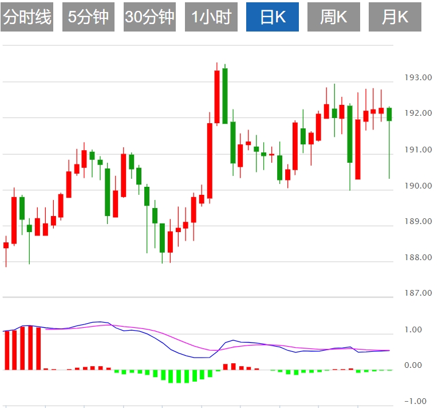Viewport: 438px width, 408px height.
Task: Click the first red candlestick on the left
Action: click(6, 245)
